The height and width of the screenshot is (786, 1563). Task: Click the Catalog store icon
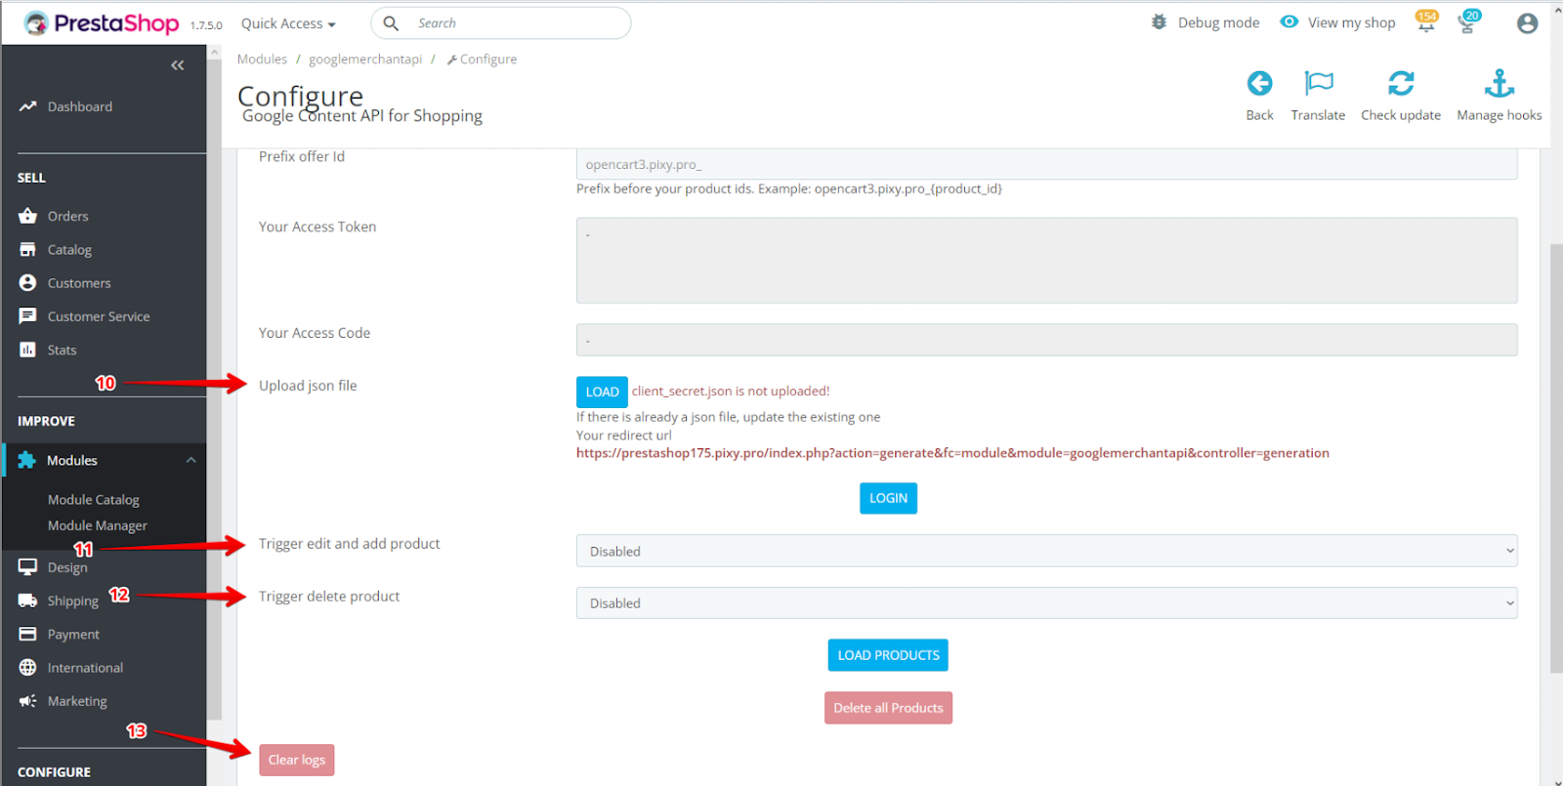[27, 250]
